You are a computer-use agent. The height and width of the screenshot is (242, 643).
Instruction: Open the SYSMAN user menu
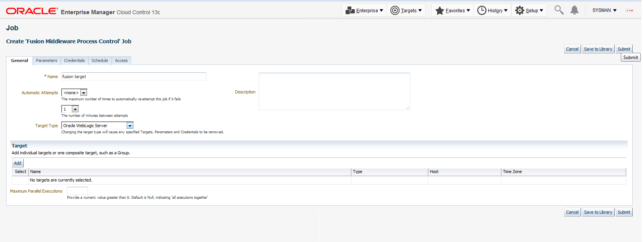[x=604, y=10]
